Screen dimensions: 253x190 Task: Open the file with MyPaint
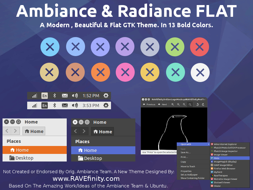point(219,172)
